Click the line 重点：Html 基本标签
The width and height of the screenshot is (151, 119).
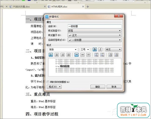pyautogui.click(x=43, y=101)
